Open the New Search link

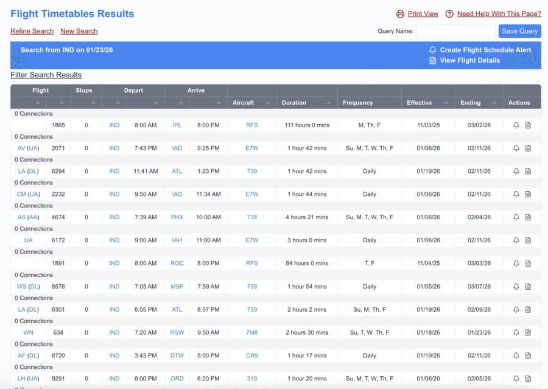(79, 31)
